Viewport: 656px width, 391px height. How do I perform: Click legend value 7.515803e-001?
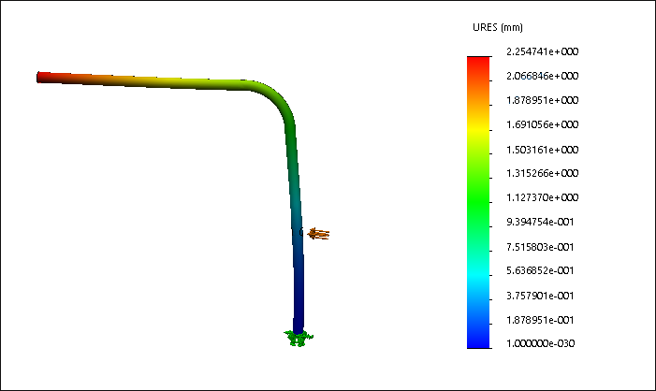tap(540, 247)
